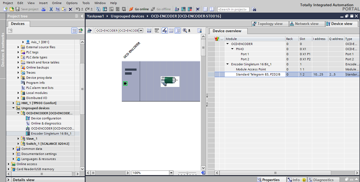This screenshot has height=182, width=360.
Task: Click the zoom in magnifier icon
Action: click(185, 31)
